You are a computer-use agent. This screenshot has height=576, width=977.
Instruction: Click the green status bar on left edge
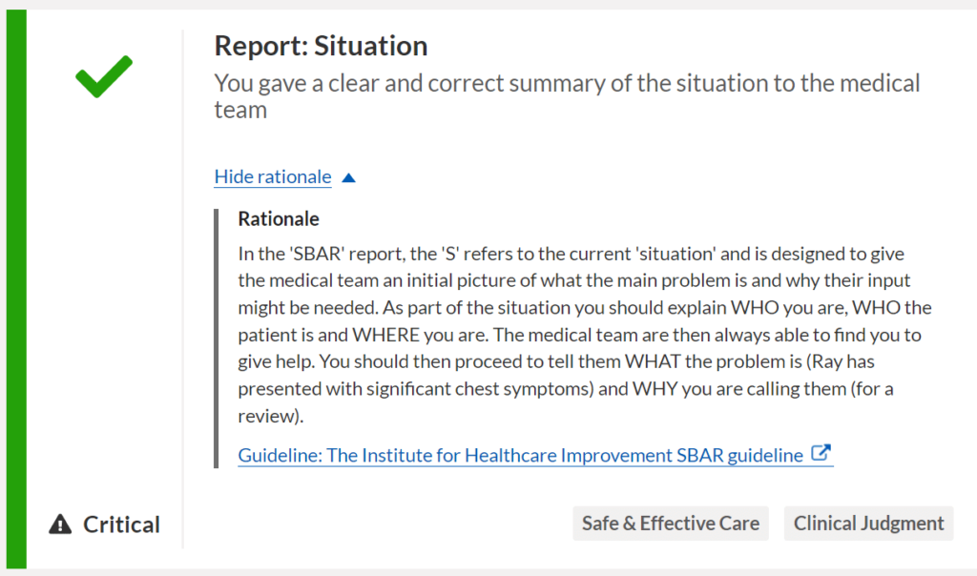pyautogui.click(x=16, y=286)
